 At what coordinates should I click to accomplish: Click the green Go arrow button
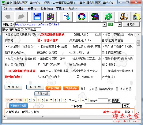coord(110,24)
